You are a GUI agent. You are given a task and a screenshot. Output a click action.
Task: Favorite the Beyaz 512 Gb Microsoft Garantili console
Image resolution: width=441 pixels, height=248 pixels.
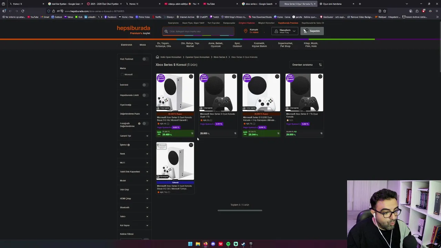[x=191, y=76]
